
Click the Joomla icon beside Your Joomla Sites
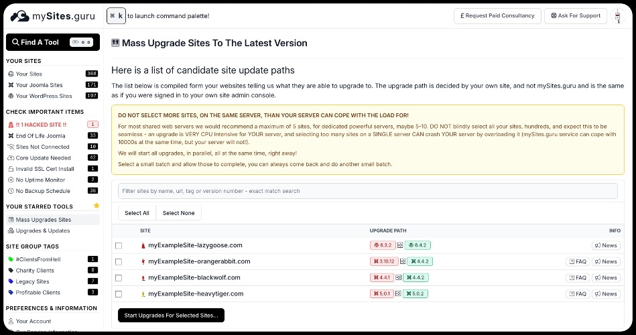(11, 85)
